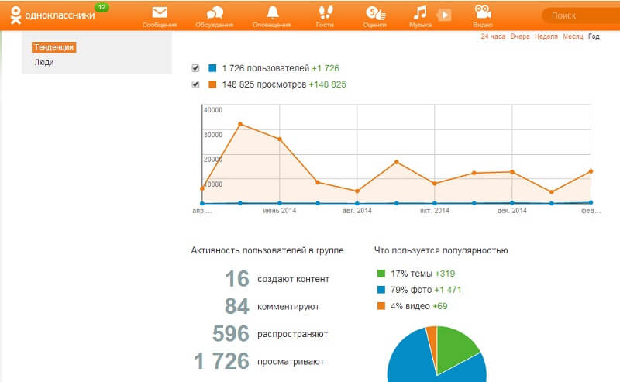
Task: Open Оповещения notifications bell icon
Action: click(x=271, y=13)
